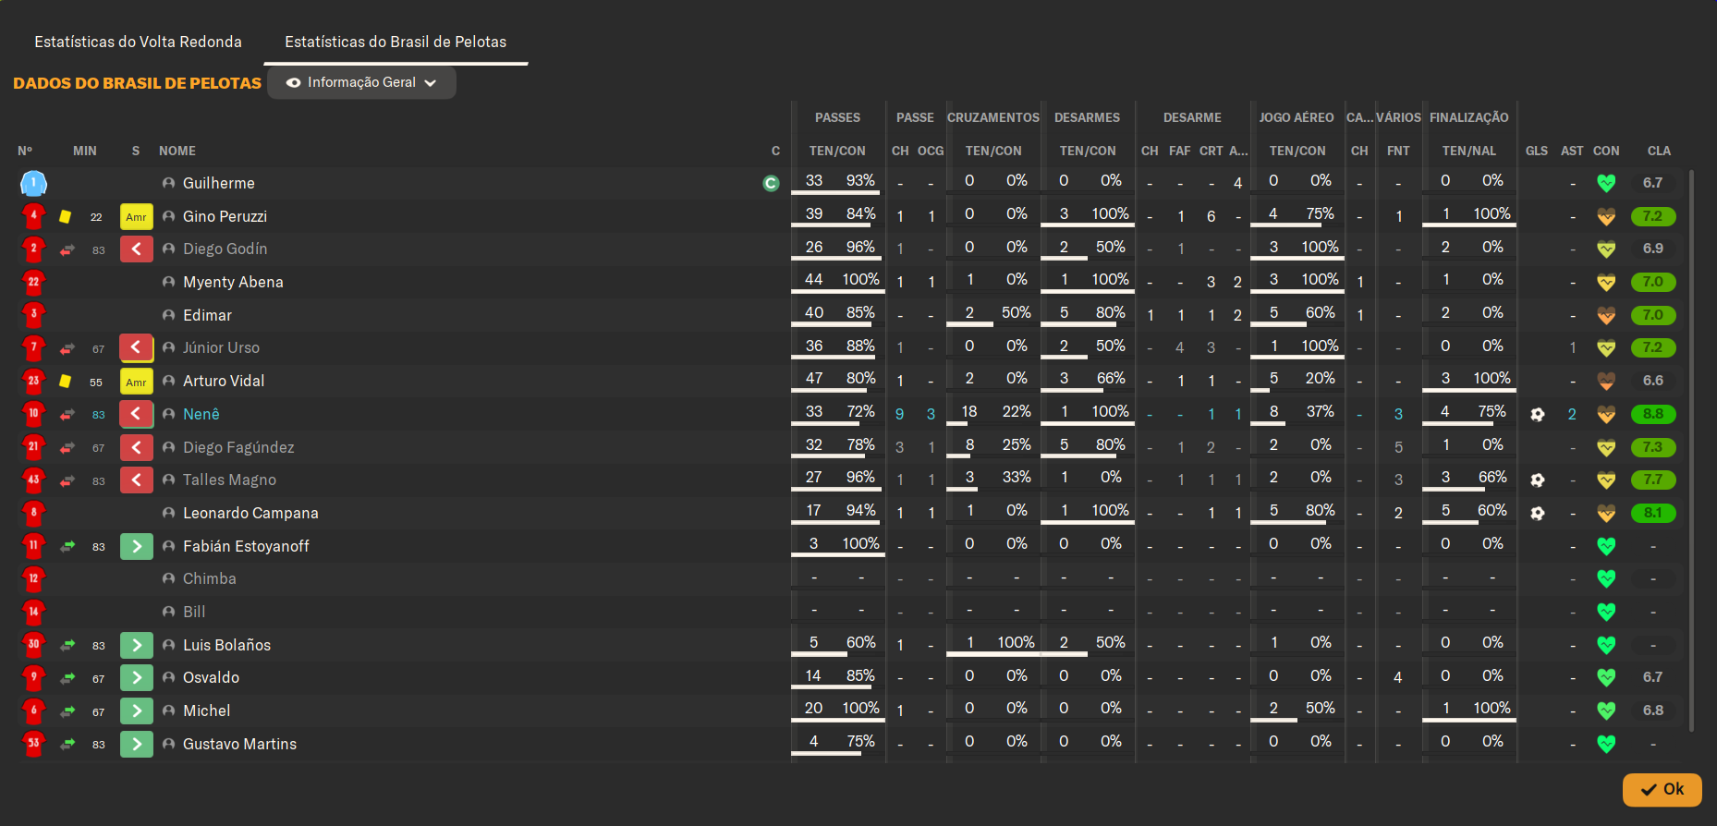Click Diego Fagúndez's swap arrows icon

click(x=67, y=447)
